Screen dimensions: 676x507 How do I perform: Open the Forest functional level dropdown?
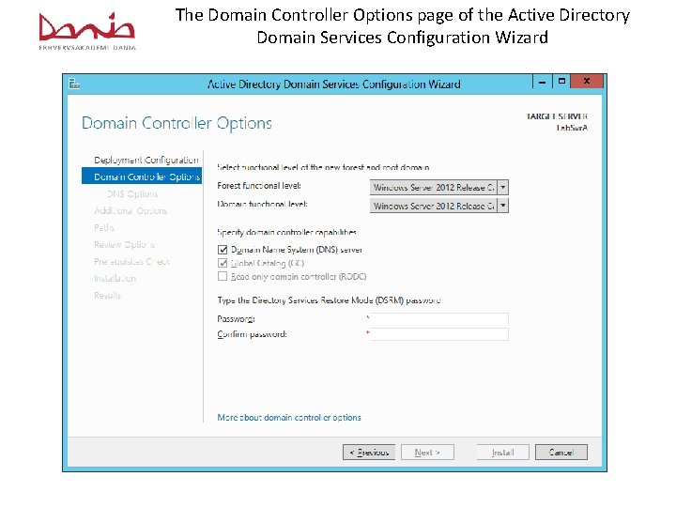[x=439, y=187]
